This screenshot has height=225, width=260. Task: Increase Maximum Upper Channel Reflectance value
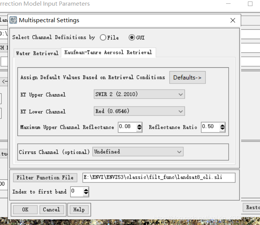click(x=139, y=125)
